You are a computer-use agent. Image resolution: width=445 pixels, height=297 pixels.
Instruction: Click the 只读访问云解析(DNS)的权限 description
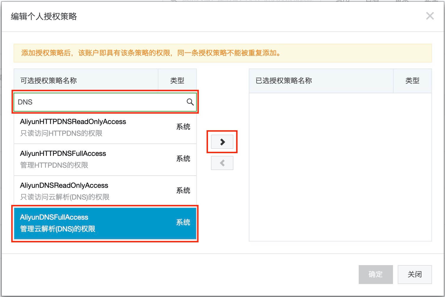(65, 197)
